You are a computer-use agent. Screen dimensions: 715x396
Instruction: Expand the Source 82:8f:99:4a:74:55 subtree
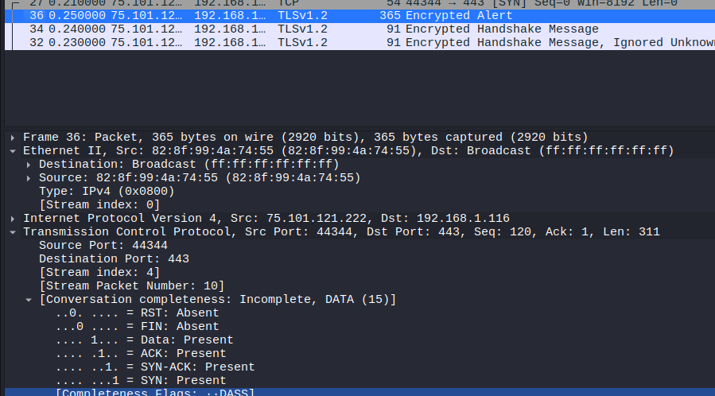(29, 177)
